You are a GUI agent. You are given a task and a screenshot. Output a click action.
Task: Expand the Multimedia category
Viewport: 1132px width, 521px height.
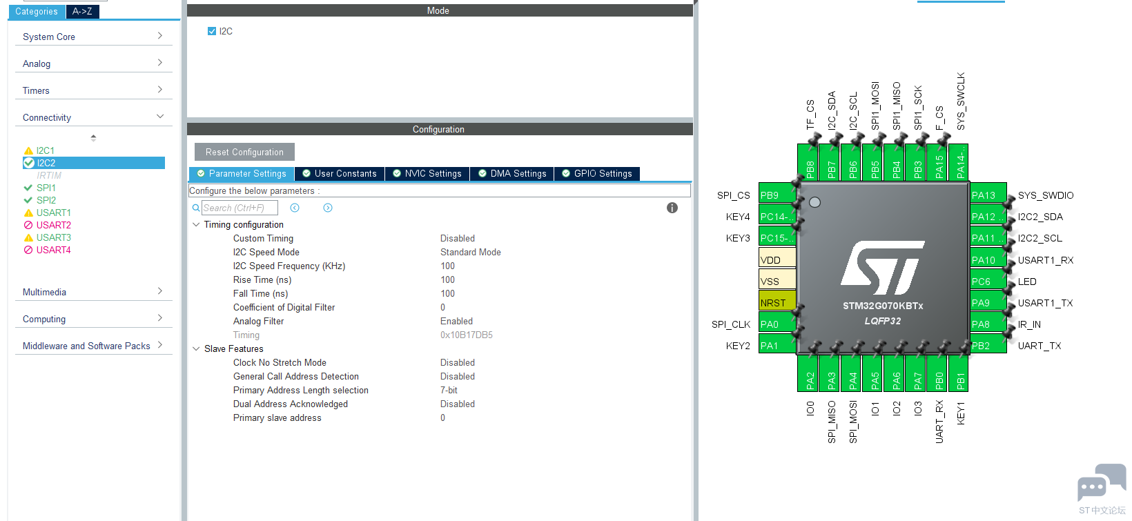coord(93,292)
